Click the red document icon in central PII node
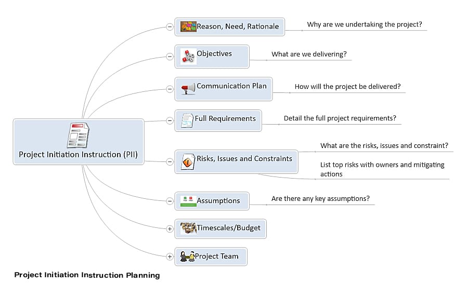The height and width of the screenshot is (285, 467). (x=78, y=135)
